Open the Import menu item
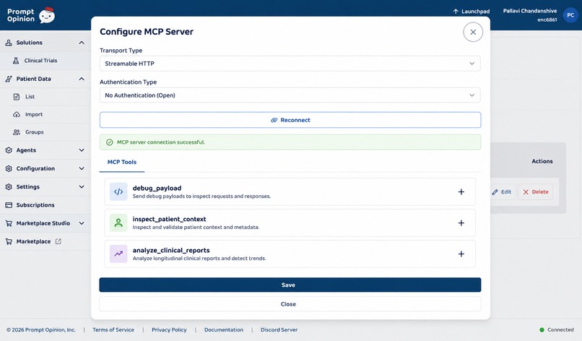The height and width of the screenshot is (341, 582). (45, 114)
